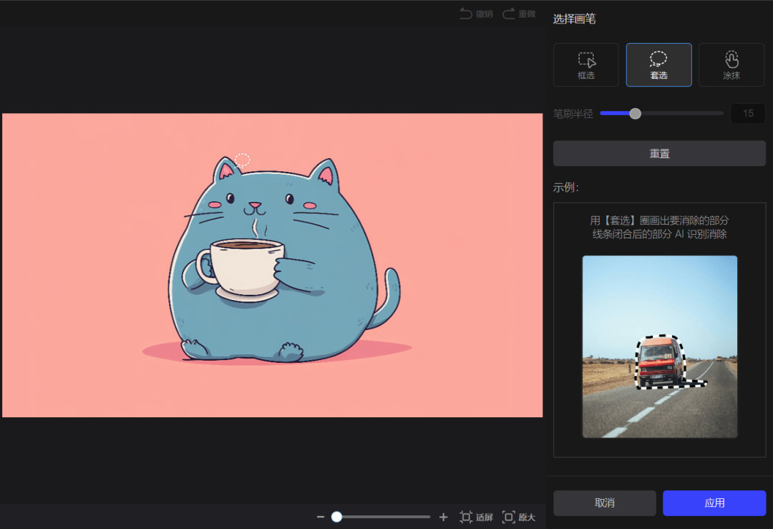This screenshot has width=773, height=529.
Task: Click the cat's pink nose on canvas
Action: pos(256,205)
